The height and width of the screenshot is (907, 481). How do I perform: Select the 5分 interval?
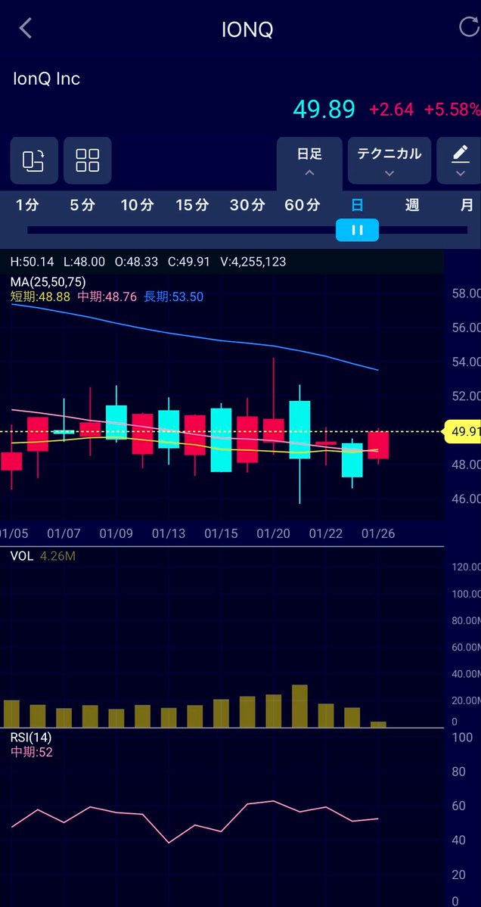coord(82,205)
